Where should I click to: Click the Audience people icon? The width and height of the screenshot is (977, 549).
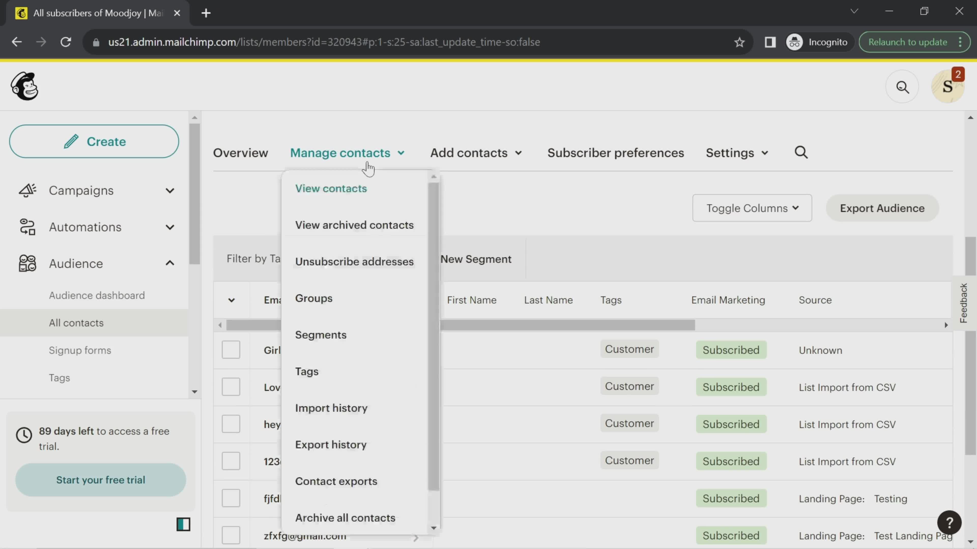(27, 263)
